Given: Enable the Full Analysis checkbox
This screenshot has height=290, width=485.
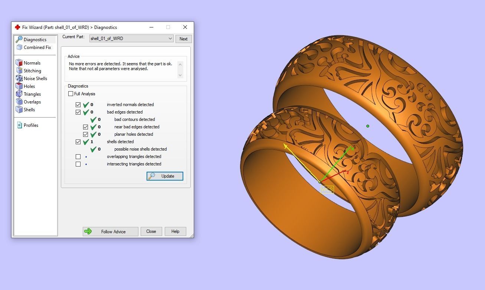Looking at the screenshot, I should click(71, 94).
